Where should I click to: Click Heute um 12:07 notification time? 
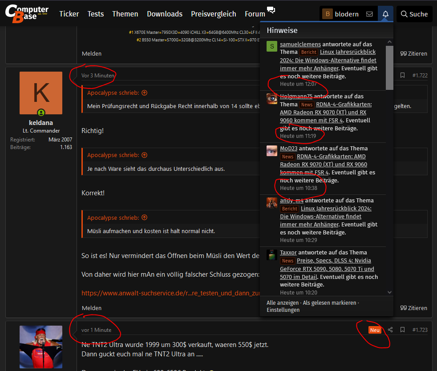point(298,84)
